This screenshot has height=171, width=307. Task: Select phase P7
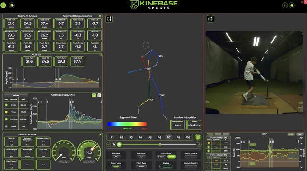click(168, 137)
